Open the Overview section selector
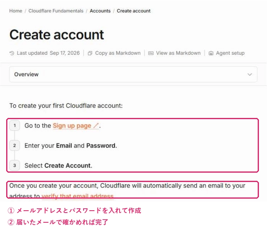267x232 pixels. pos(133,74)
